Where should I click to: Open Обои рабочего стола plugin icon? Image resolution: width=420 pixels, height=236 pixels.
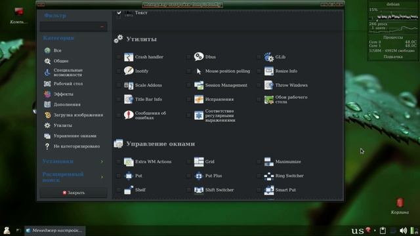coord(269,100)
